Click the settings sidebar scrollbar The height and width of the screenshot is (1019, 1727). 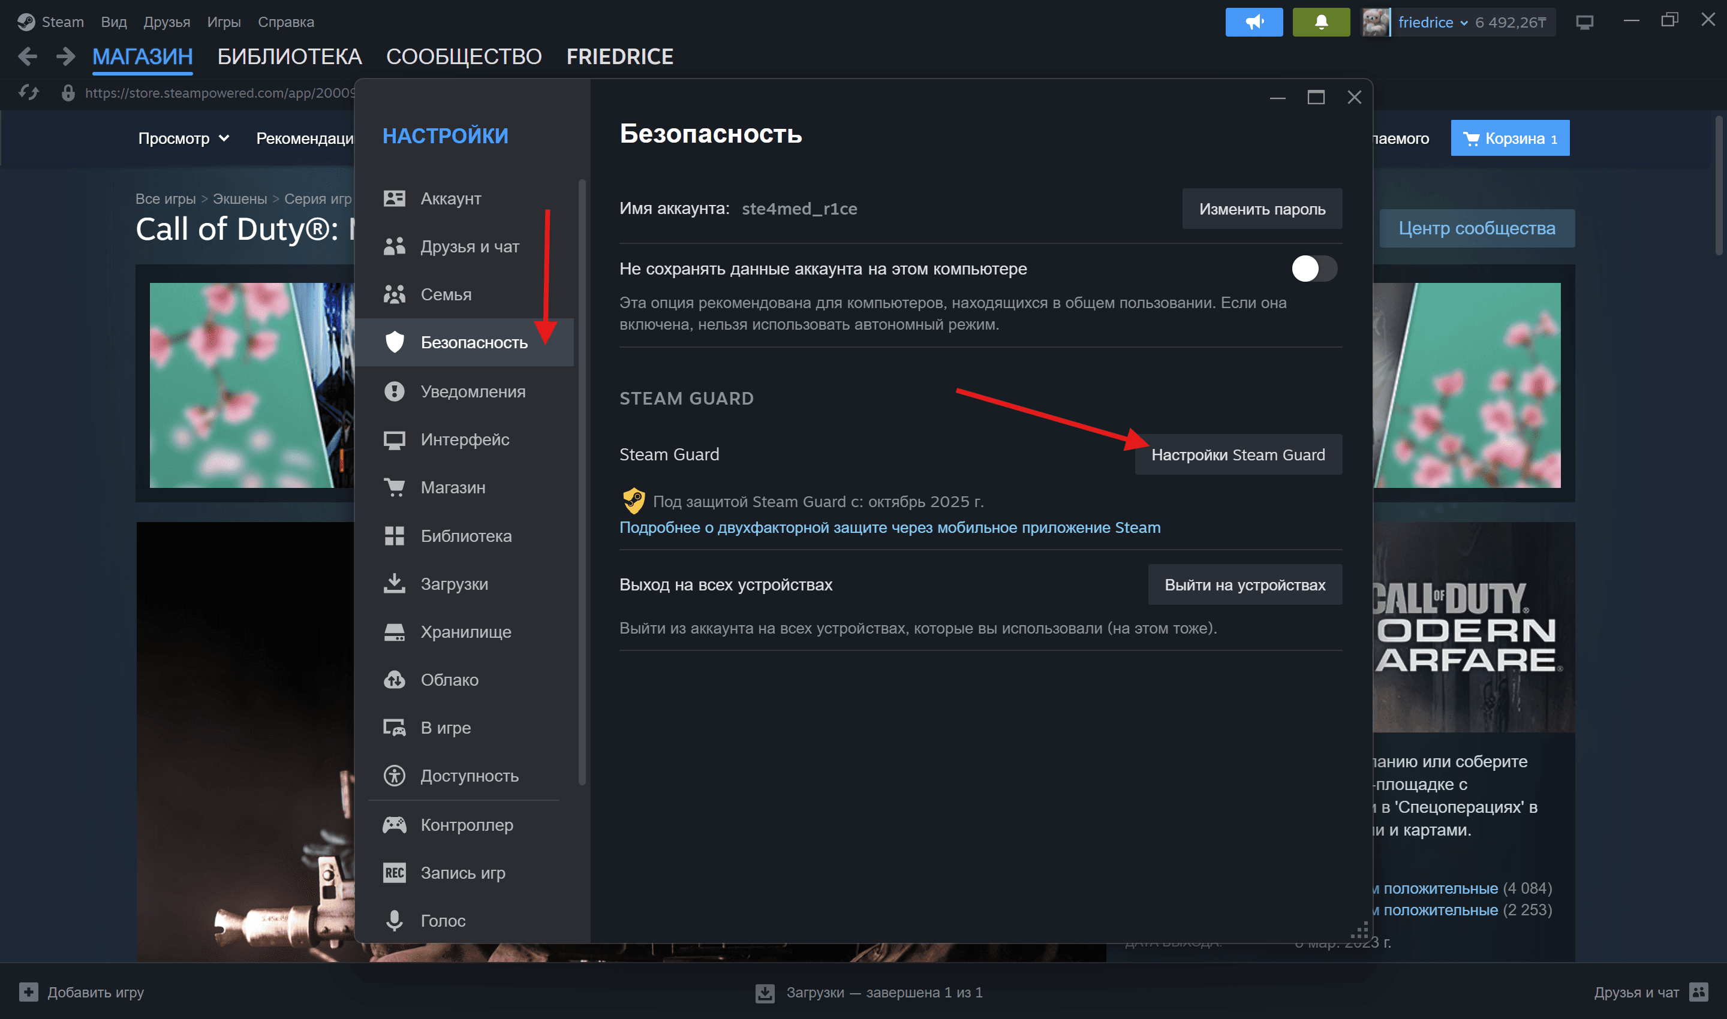[x=582, y=481]
